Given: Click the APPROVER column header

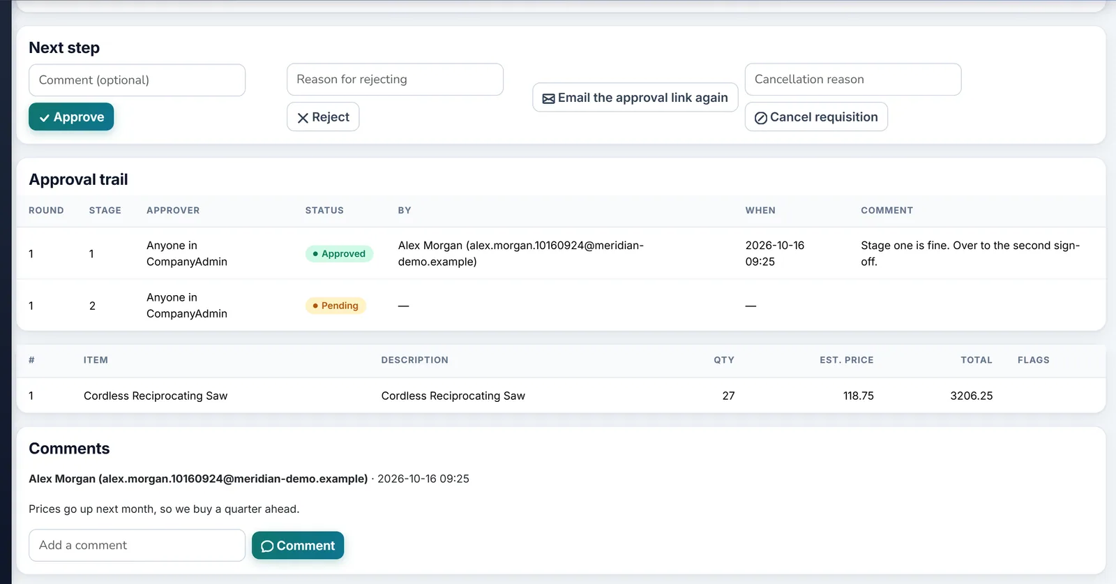Looking at the screenshot, I should 173,211.
